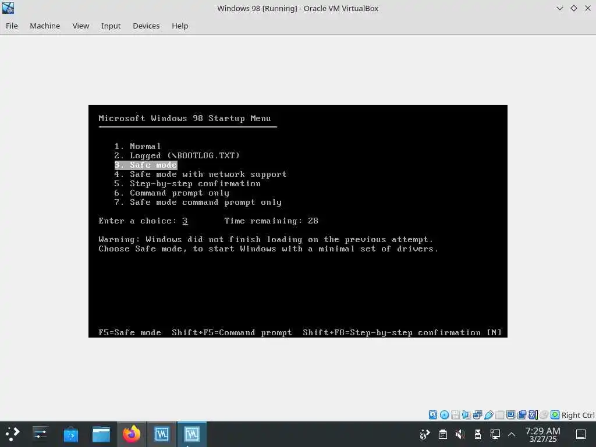
Task: Click the hard disk activity status icon
Action: click(x=433, y=414)
